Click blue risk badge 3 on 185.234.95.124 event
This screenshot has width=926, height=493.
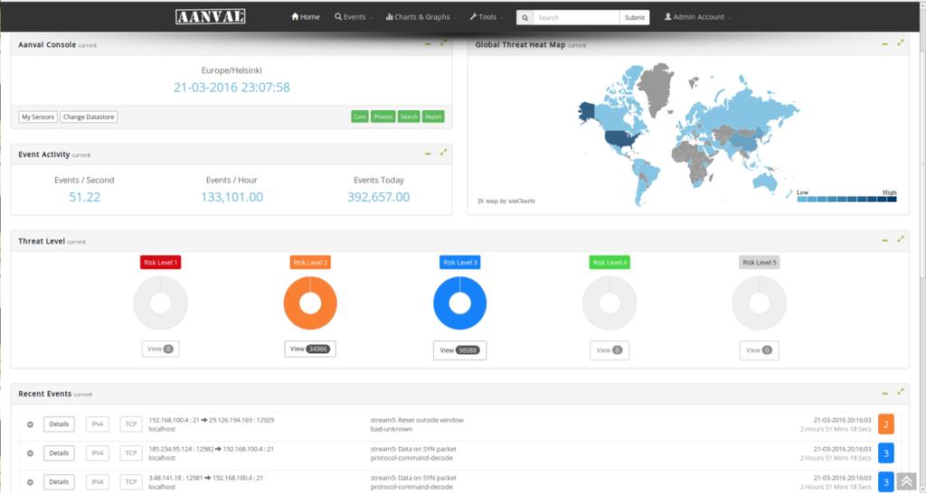click(x=886, y=453)
